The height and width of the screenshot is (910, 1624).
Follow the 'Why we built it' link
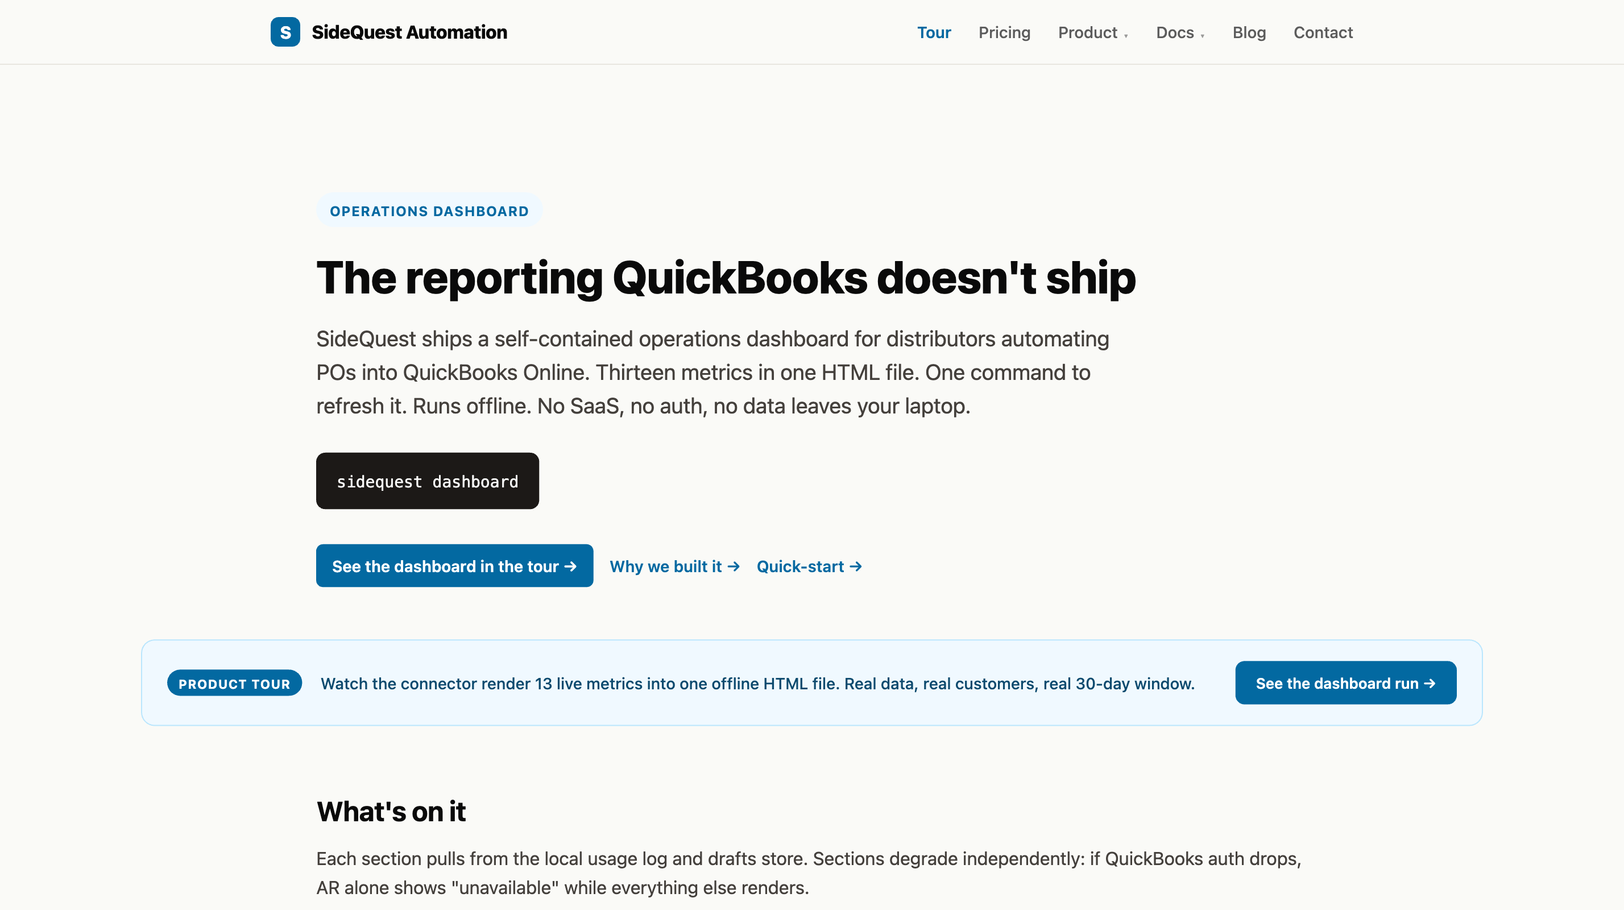click(x=674, y=566)
